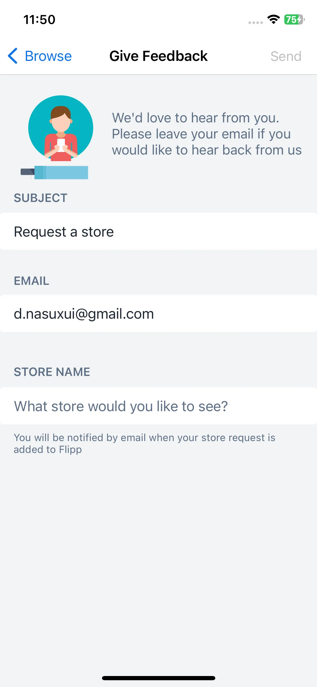Tap the store request notification note
The height and width of the screenshot is (687, 317).
(145, 443)
